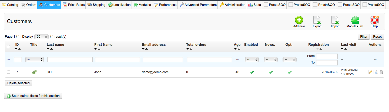Sort ID column ascending arrow
This screenshot has height=112, width=389.
[x=19, y=49]
